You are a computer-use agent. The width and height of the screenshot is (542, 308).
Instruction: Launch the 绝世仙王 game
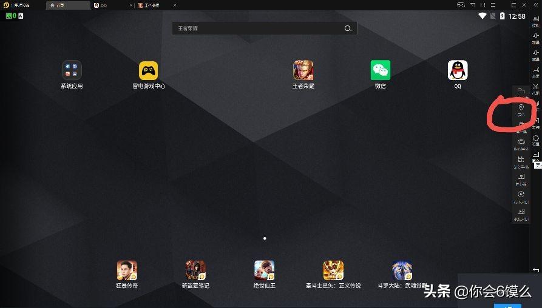pos(265,270)
